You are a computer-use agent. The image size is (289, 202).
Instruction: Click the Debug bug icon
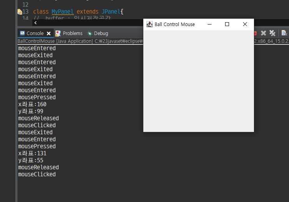click(90, 33)
